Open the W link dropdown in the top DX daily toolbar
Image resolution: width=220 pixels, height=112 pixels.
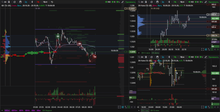point(186,2)
